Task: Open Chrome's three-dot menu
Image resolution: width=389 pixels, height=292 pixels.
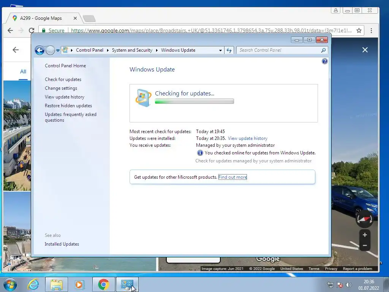Action: pyautogui.click(x=371, y=30)
